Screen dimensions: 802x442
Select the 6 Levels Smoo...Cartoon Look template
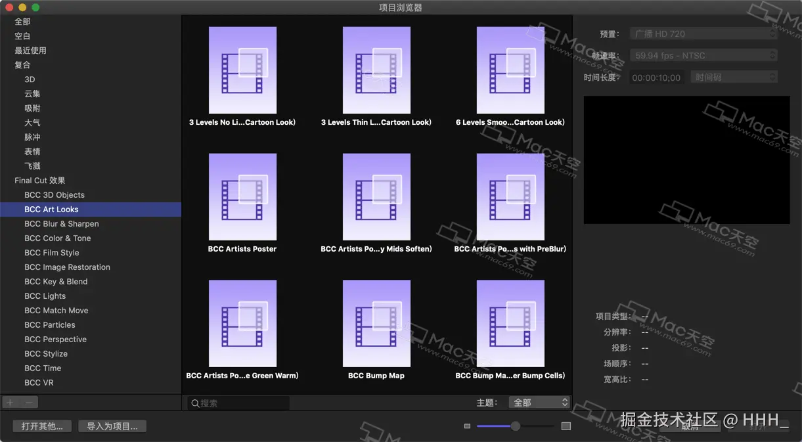[510, 69]
